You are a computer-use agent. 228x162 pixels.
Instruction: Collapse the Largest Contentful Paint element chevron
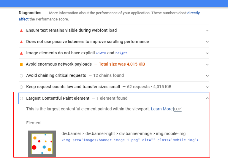pos(207,98)
